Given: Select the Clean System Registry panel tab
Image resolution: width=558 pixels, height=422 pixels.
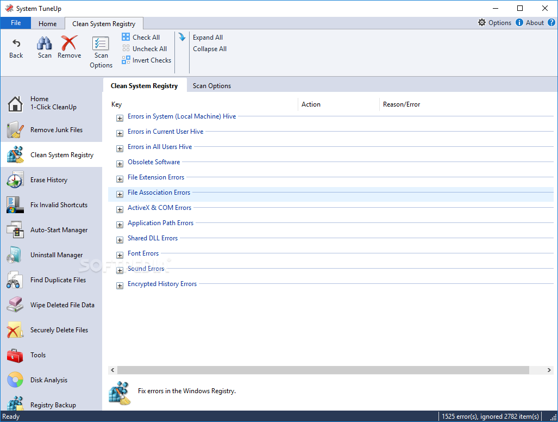Looking at the screenshot, I should [144, 86].
